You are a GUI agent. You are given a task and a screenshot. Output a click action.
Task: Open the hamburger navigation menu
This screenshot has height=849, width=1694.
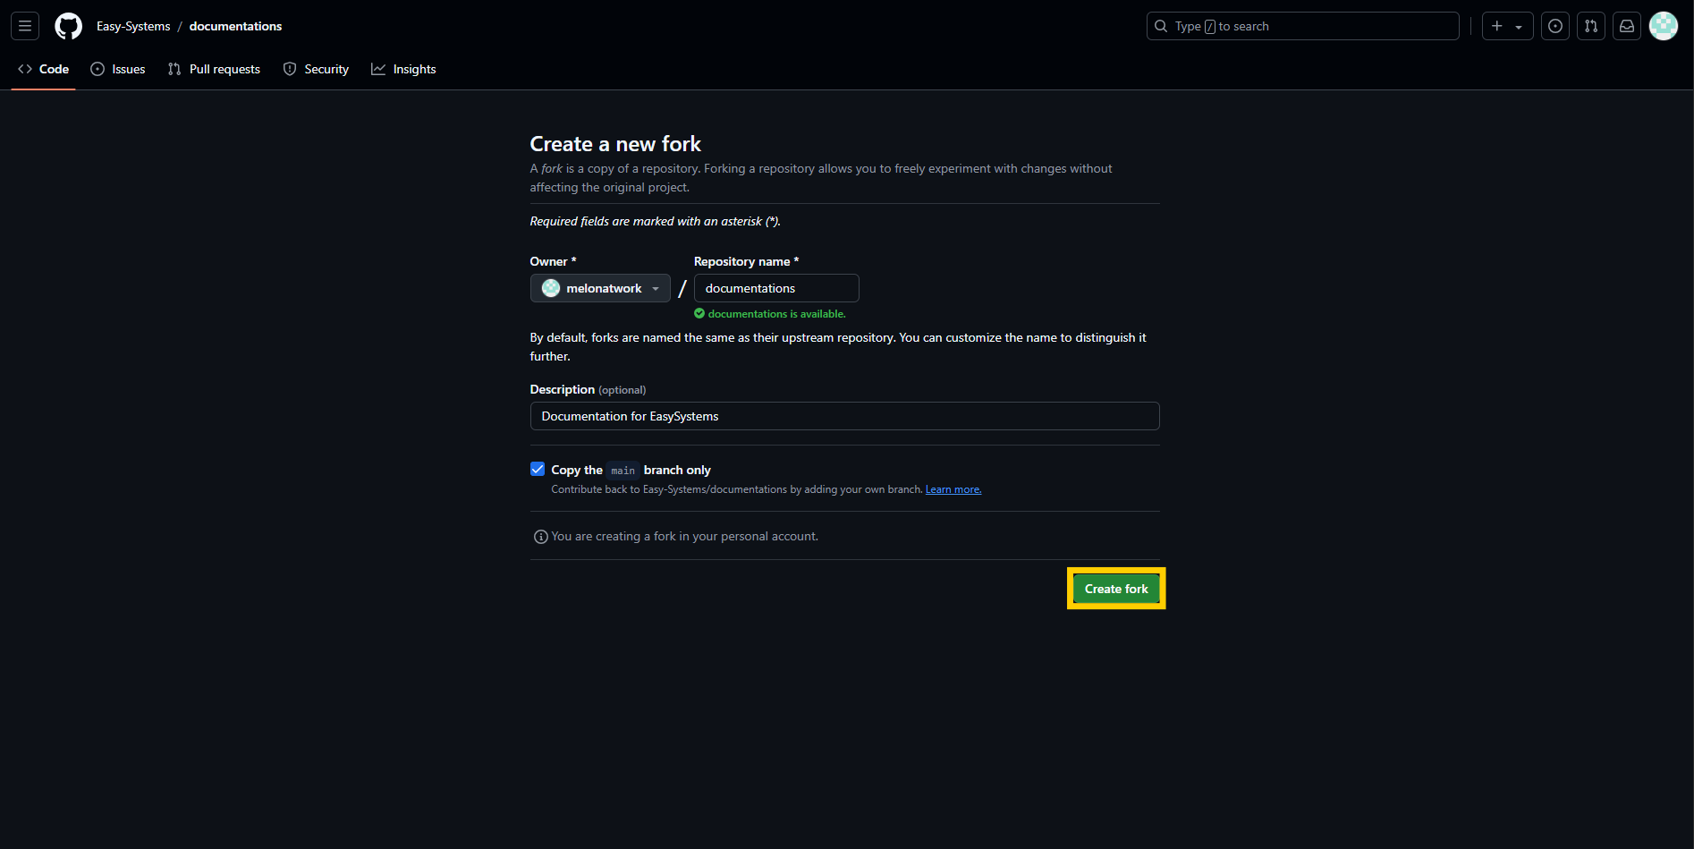pyautogui.click(x=23, y=25)
